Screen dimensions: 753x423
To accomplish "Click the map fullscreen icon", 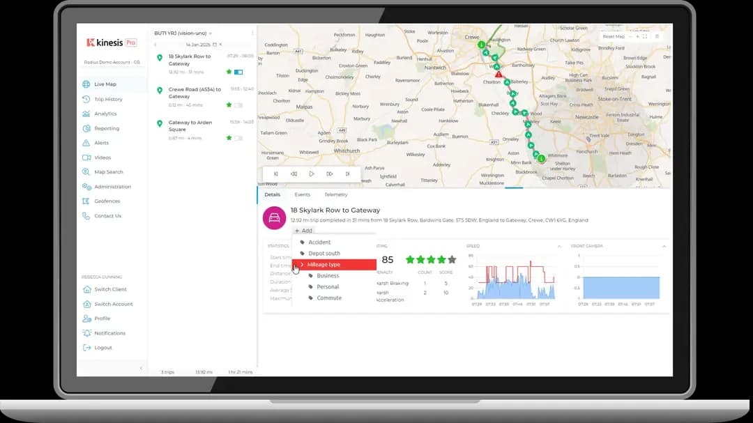I will [645, 36].
